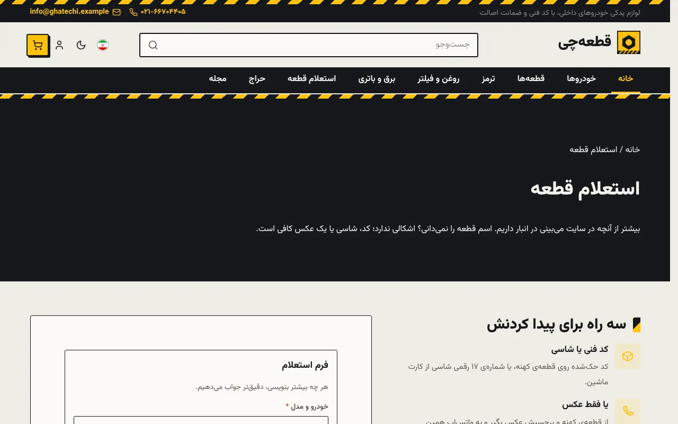The width and height of the screenshot is (678, 424).
Task: Select the Iran flag language icon
Action: pos(103,45)
